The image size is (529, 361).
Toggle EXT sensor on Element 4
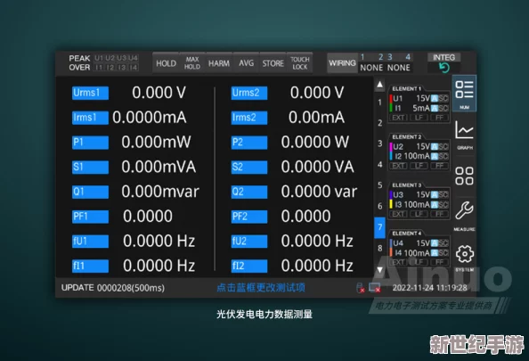click(398, 262)
